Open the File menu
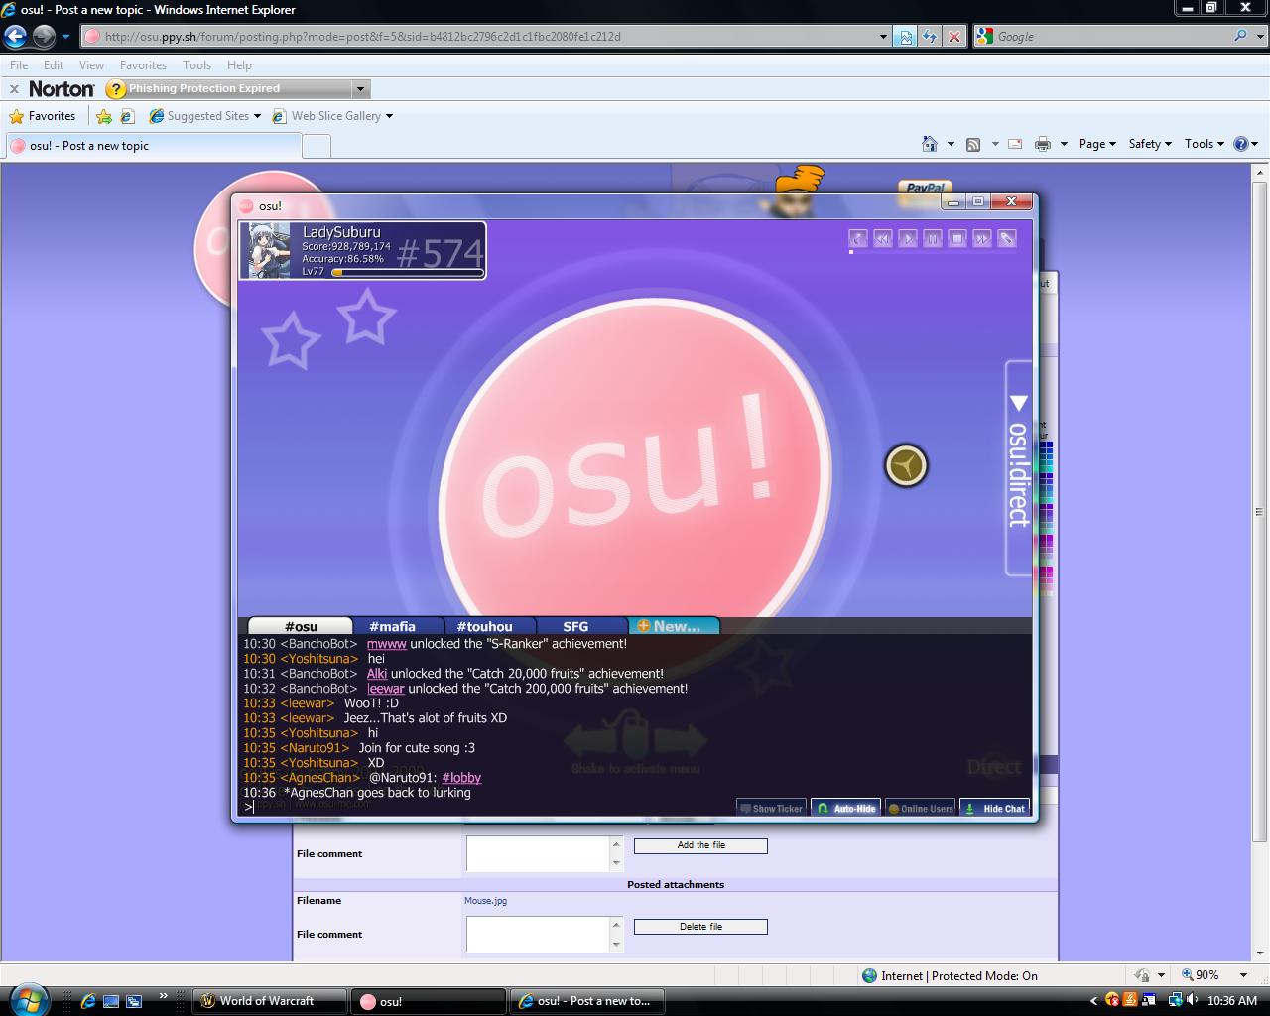 point(19,65)
